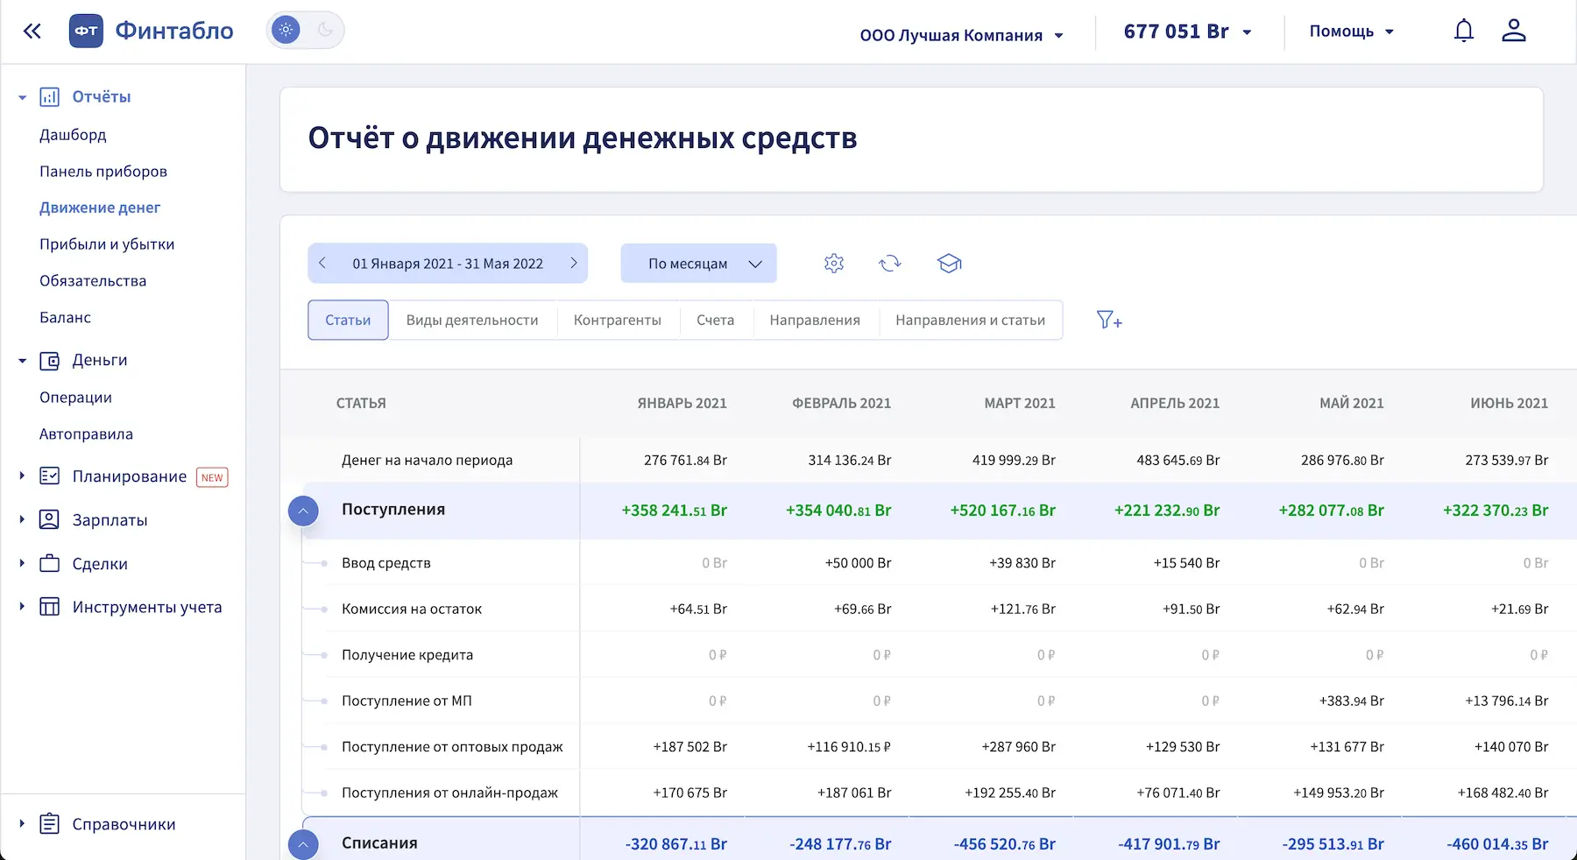Go to next period arrow
This screenshot has height=860, width=1577.
pos(574,263)
